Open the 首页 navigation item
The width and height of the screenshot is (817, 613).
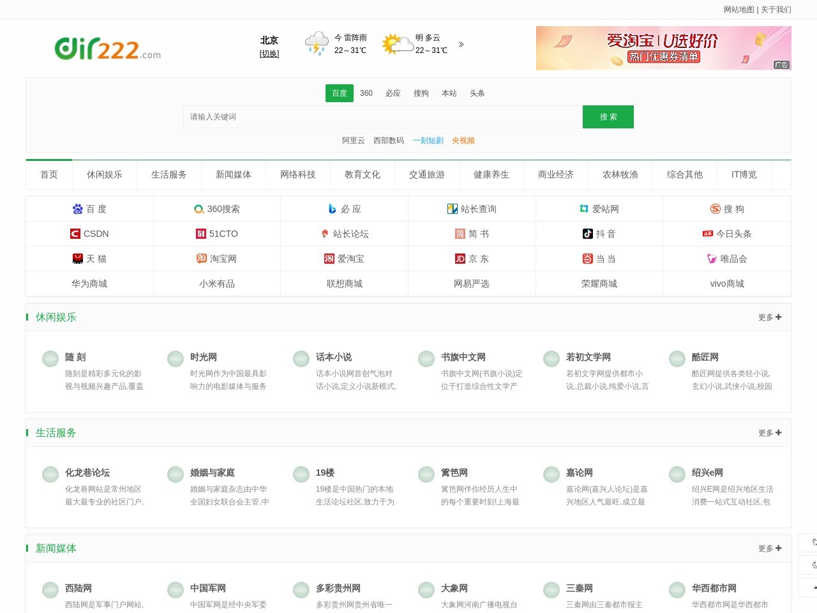tap(49, 175)
